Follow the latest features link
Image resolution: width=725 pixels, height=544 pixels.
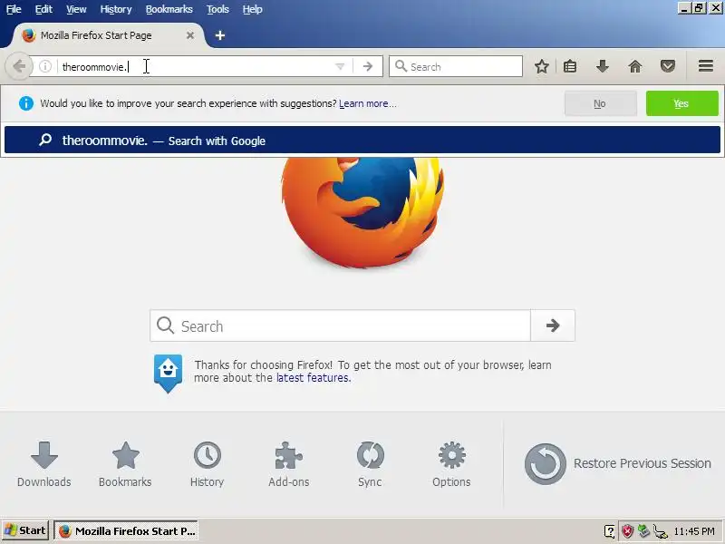coord(313,378)
